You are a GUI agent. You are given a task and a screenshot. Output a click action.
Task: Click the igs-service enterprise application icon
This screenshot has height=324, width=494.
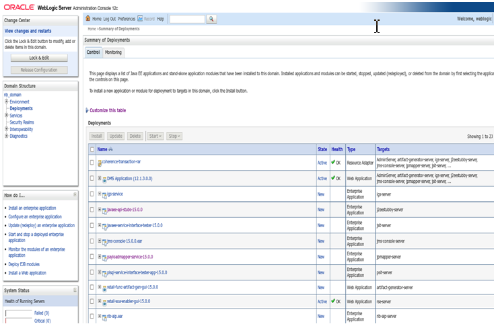(104, 196)
